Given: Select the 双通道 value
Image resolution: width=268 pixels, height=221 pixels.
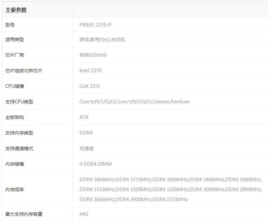Looking at the screenshot, I should click(87, 149).
